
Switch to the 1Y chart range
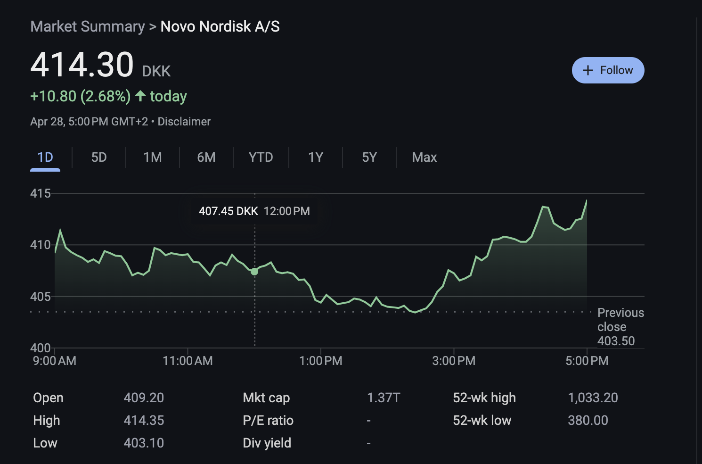316,157
